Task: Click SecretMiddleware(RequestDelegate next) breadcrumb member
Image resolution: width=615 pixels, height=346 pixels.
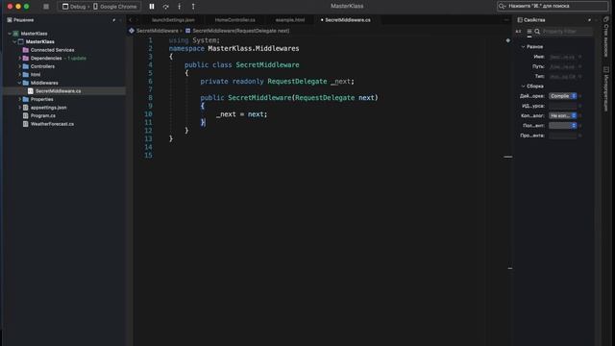Action: [x=240, y=31]
